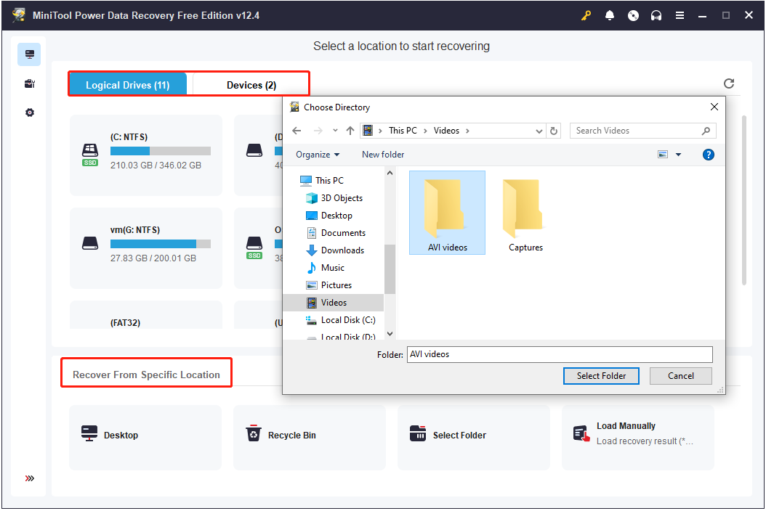Viewport: 766px width, 511px height.
Task: Select the vm(G: NTFS) drive card
Action: tap(145, 248)
